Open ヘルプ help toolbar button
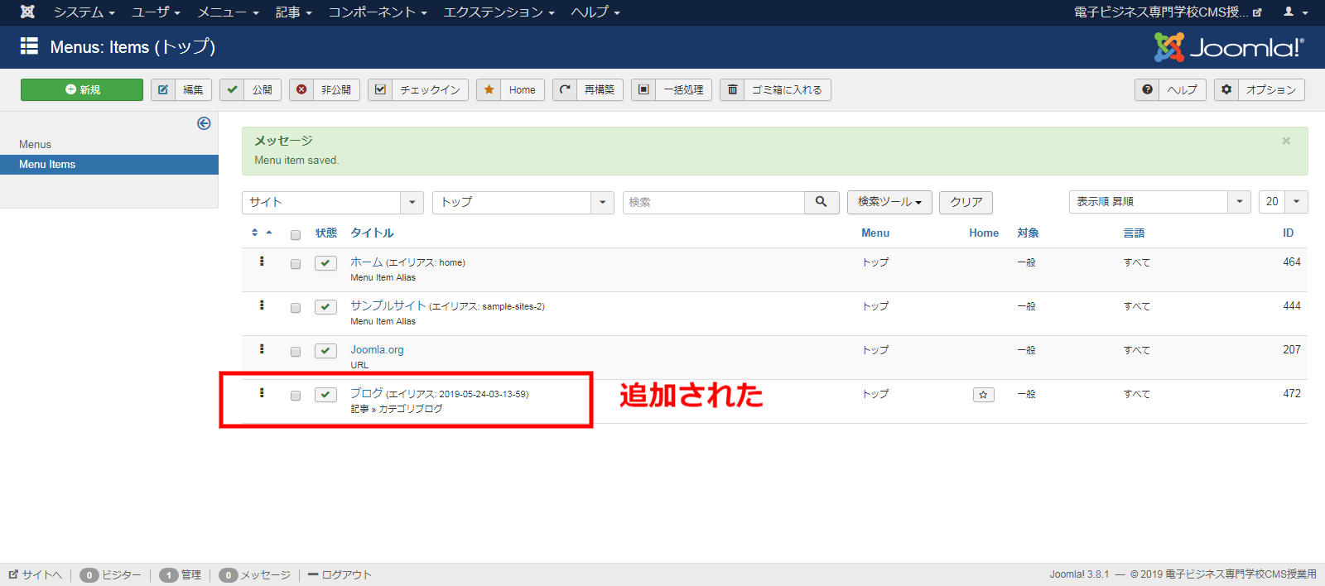Screen dimensions: 1325x586 pyautogui.click(x=1170, y=89)
